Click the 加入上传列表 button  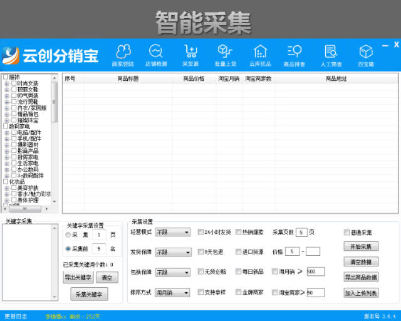tap(361, 293)
